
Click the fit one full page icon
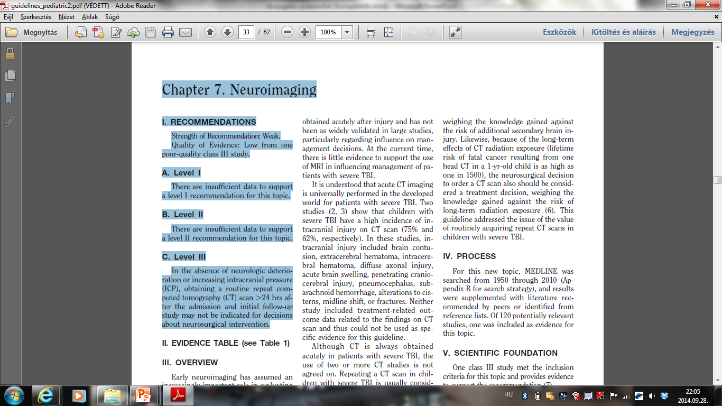coord(388,32)
